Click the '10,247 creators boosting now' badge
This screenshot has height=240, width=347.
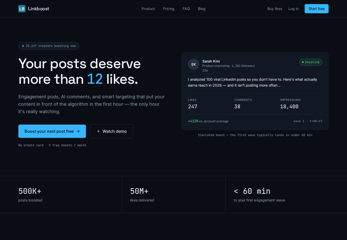pyautogui.click(x=49, y=46)
